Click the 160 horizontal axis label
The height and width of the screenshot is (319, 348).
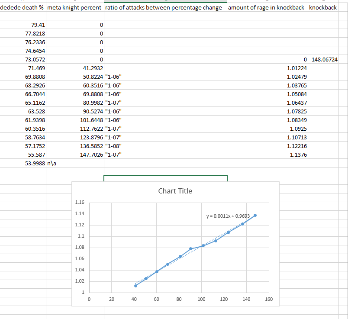pos(268,299)
